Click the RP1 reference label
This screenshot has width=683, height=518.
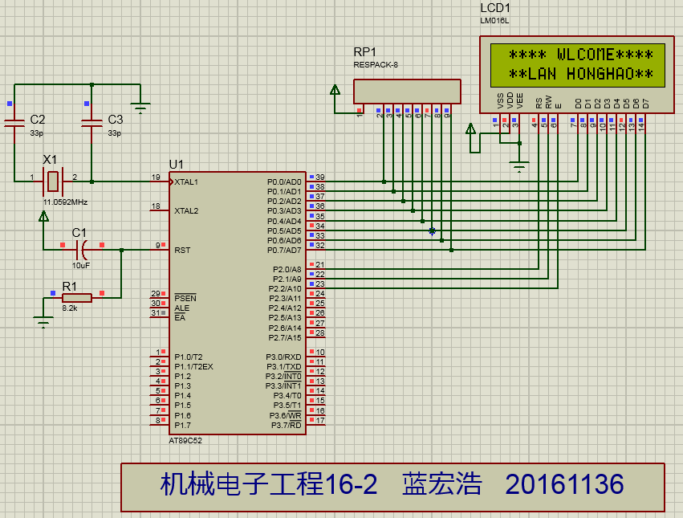point(364,52)
